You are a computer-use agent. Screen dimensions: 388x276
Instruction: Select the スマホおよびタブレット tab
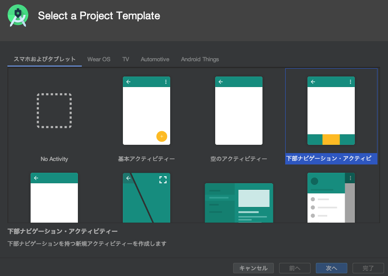point(45,59)
